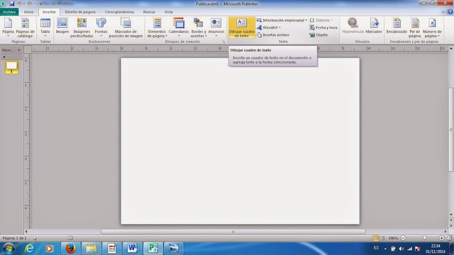Open the Anuncios gallery
454x255 pixels.
click(x=216, y=27)
